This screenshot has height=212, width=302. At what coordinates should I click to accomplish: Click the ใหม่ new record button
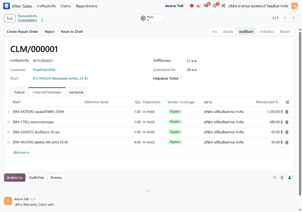point(10,18)
